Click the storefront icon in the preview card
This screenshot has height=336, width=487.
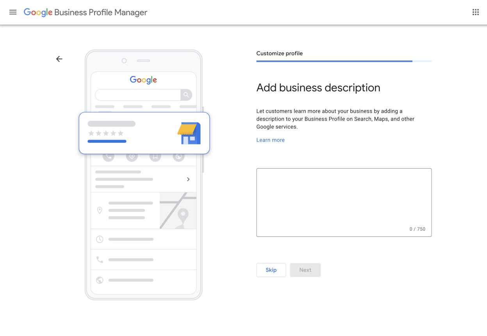[189, 133]
